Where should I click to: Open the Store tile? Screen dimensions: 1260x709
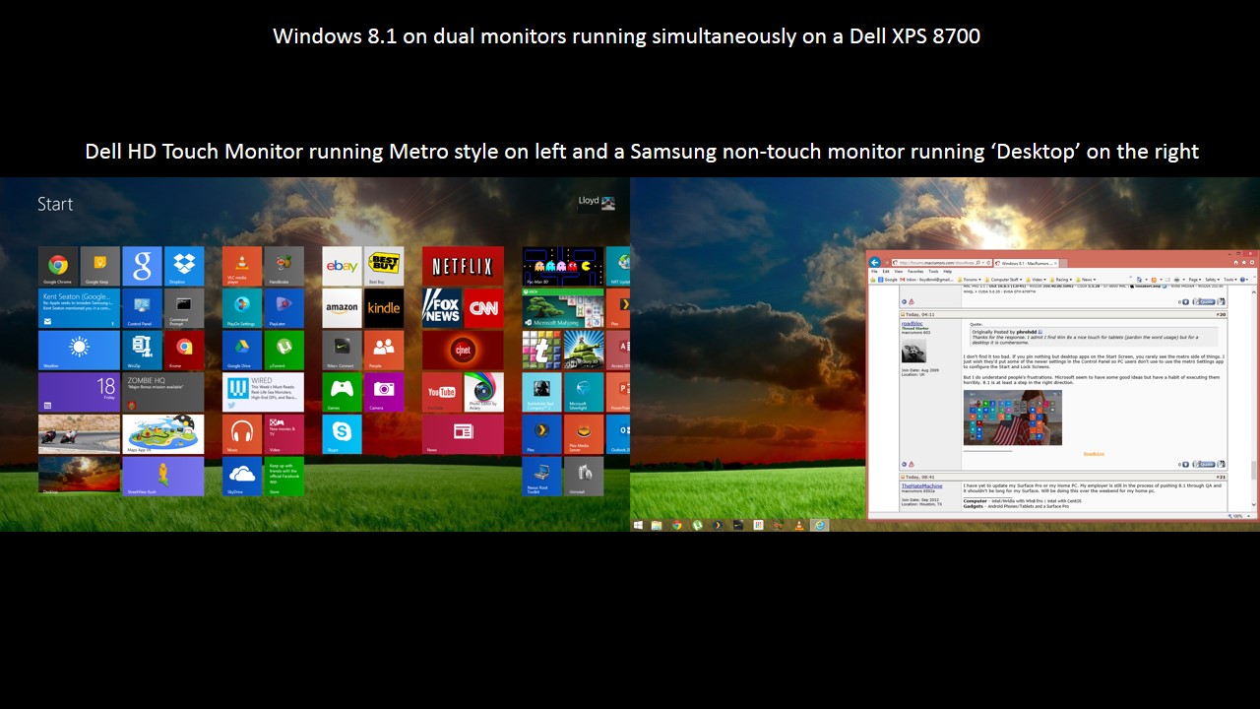coord(284,477)
